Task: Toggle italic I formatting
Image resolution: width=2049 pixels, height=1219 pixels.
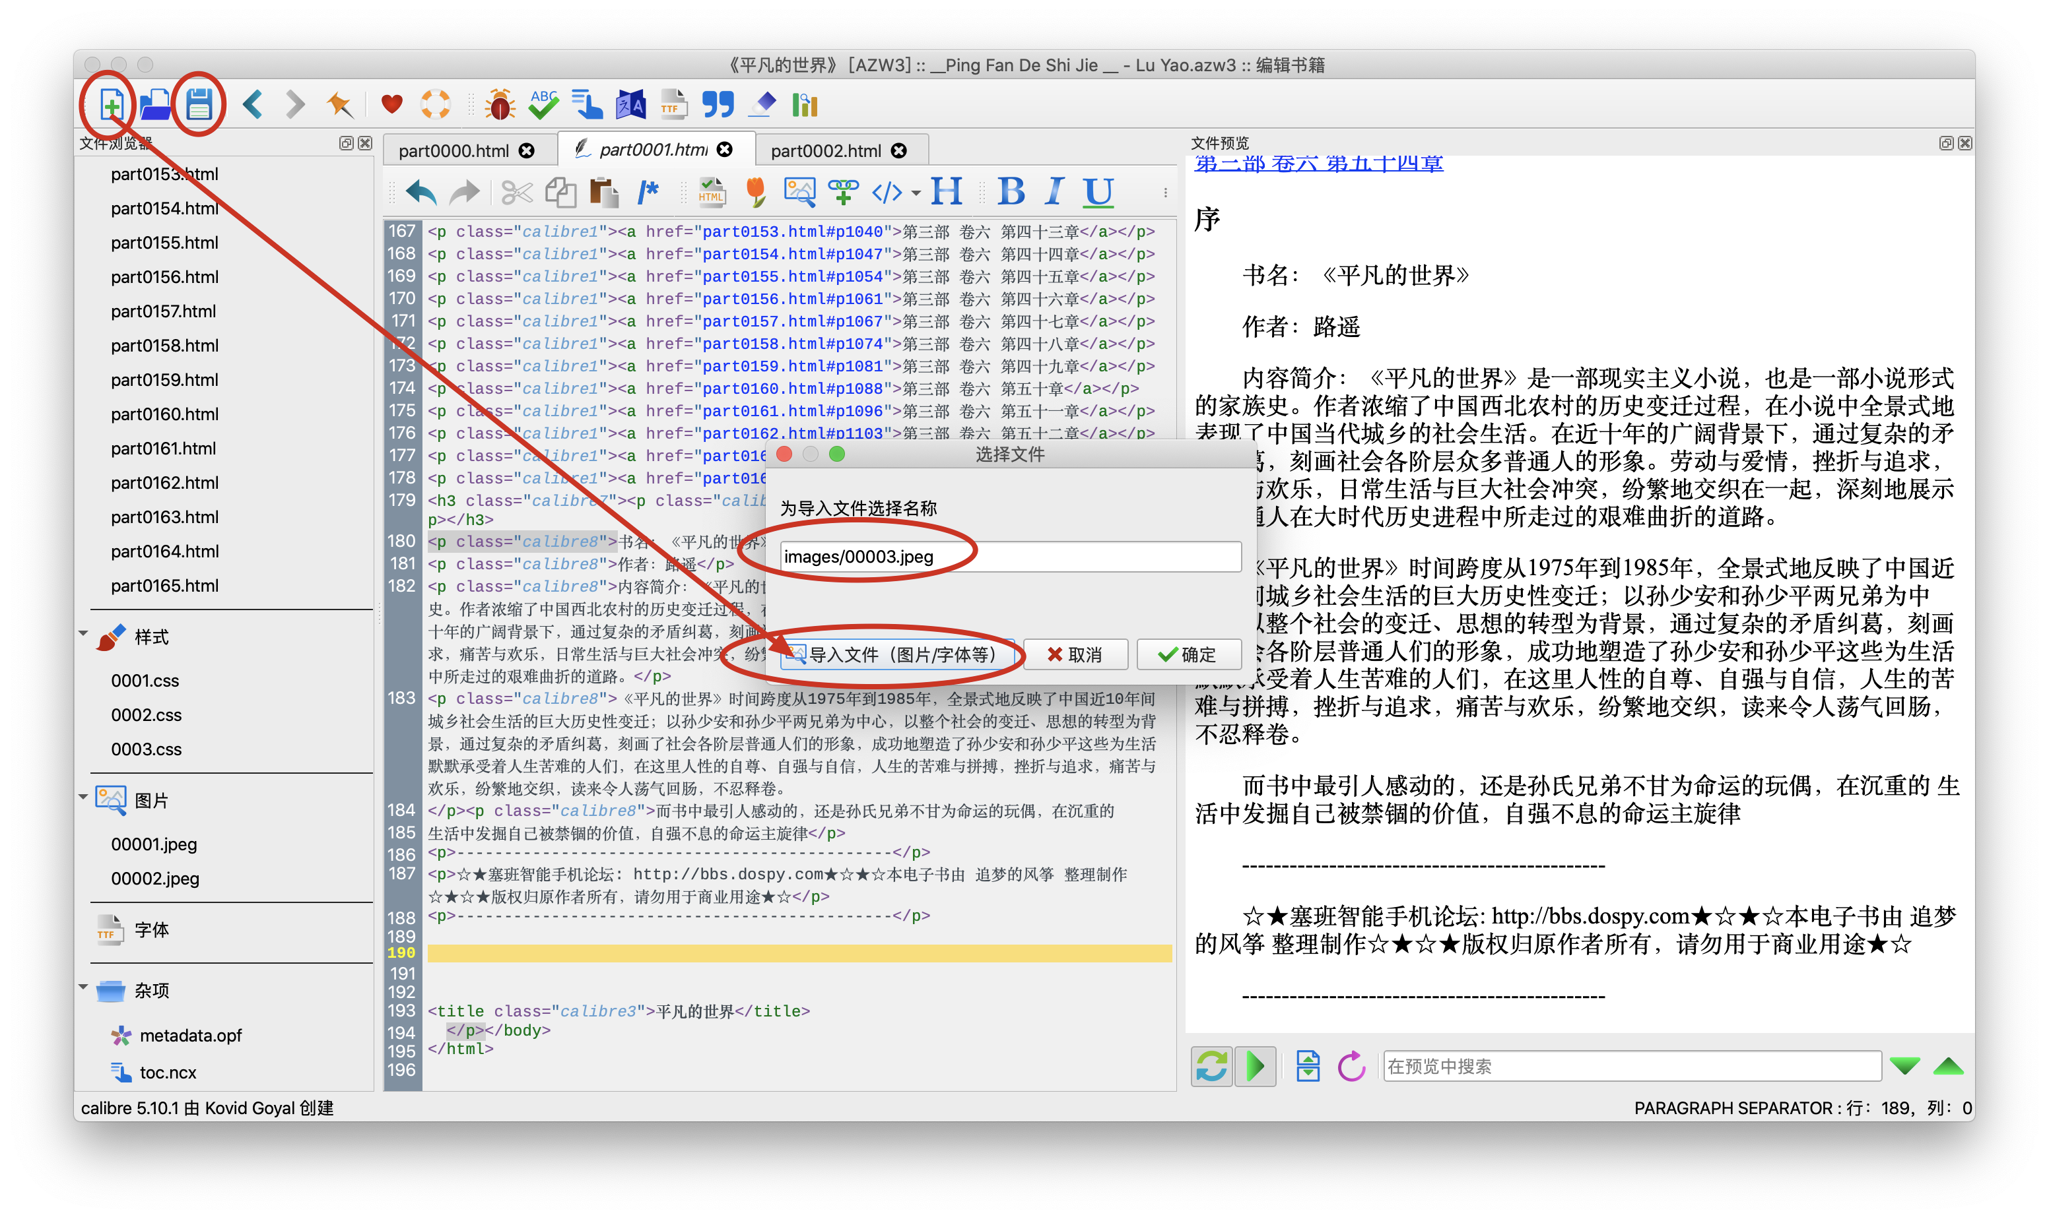Action: (1056, 191)
